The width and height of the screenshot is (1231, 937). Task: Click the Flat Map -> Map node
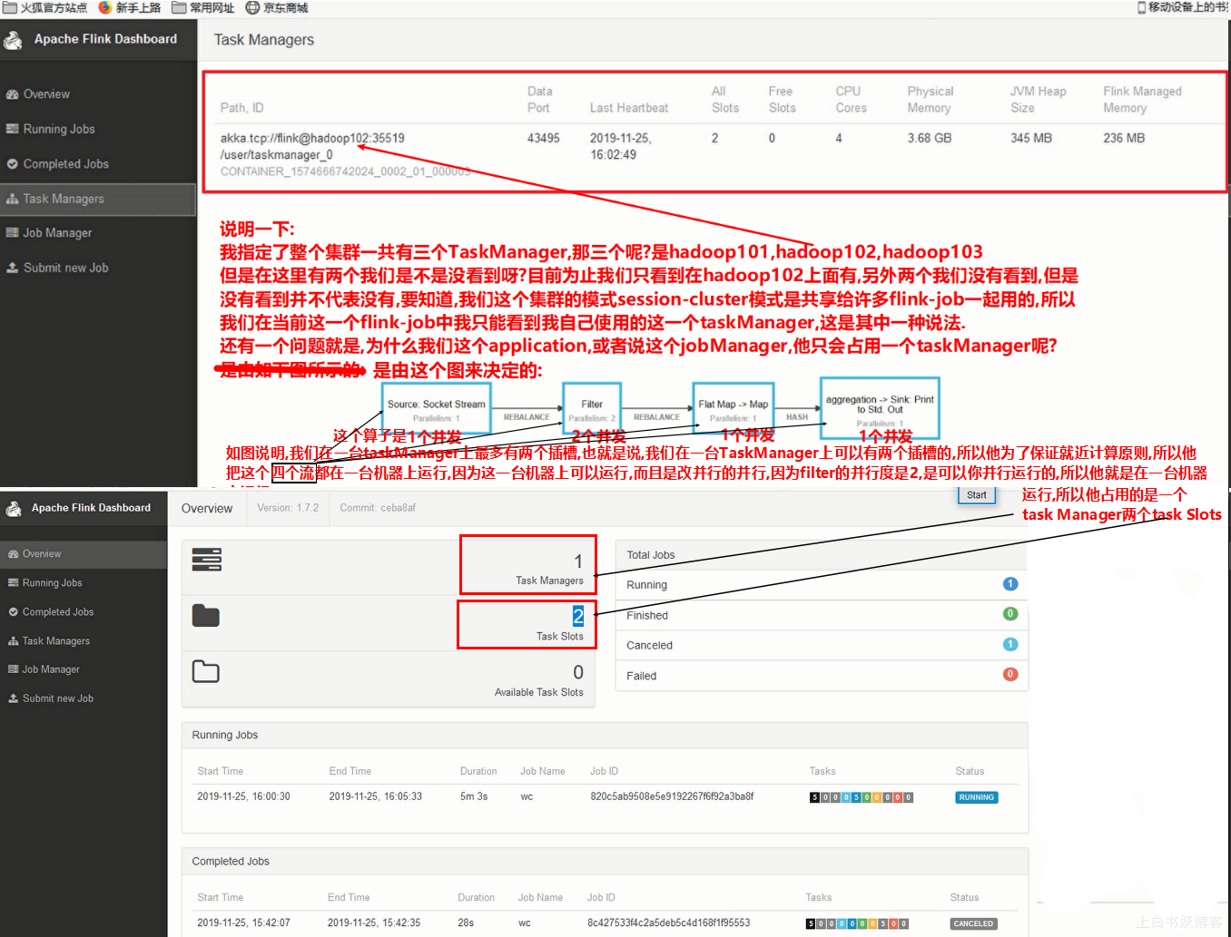tap(733, 410)
